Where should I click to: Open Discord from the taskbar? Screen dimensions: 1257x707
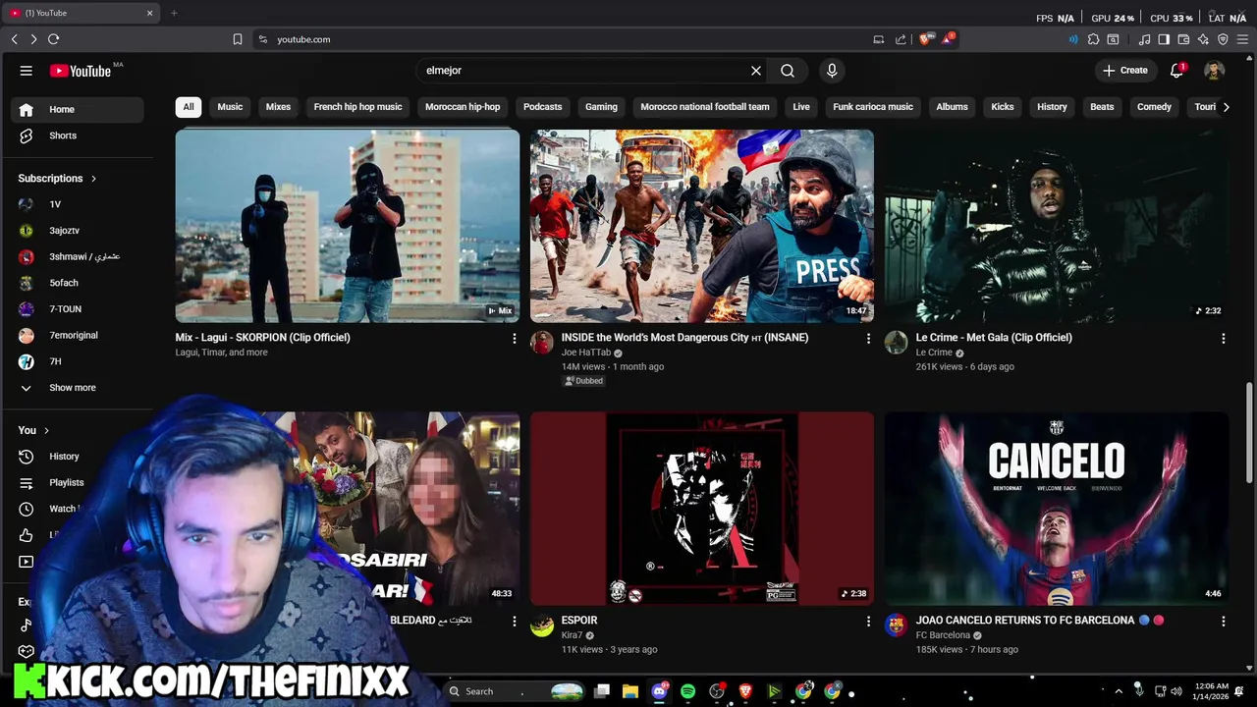(x=659, y=691)
